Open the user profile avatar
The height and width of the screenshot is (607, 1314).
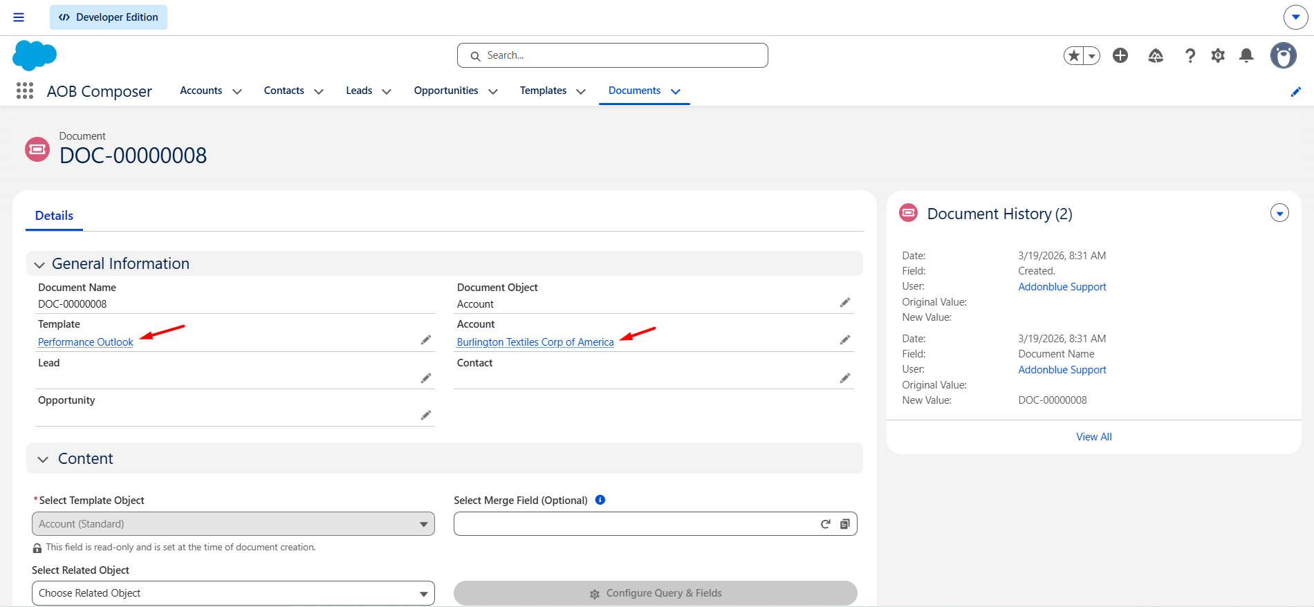click(1284, 55)
